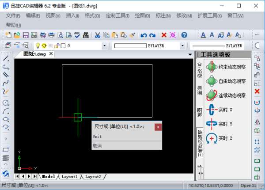The width and height of the screenshot is (265, 190).
Task: Cut selection with the scissors icon
Action: [97, 35]
